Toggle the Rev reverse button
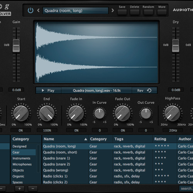 pyautogui.click(x=144, y=91)
